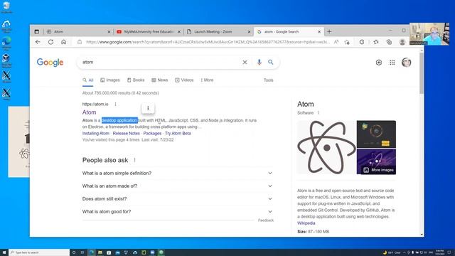Screen dimensions: 455x256
Task: View site information lock icon
Action: (80, 42)
